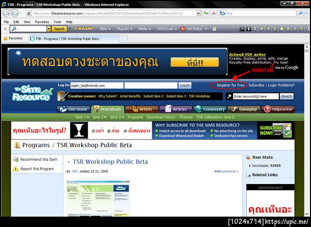Click the Log In button
This screenshot has width=311, height=227.
[185, 86]
